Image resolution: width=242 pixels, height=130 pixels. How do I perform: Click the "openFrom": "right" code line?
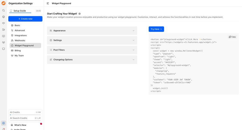(164, 57)
